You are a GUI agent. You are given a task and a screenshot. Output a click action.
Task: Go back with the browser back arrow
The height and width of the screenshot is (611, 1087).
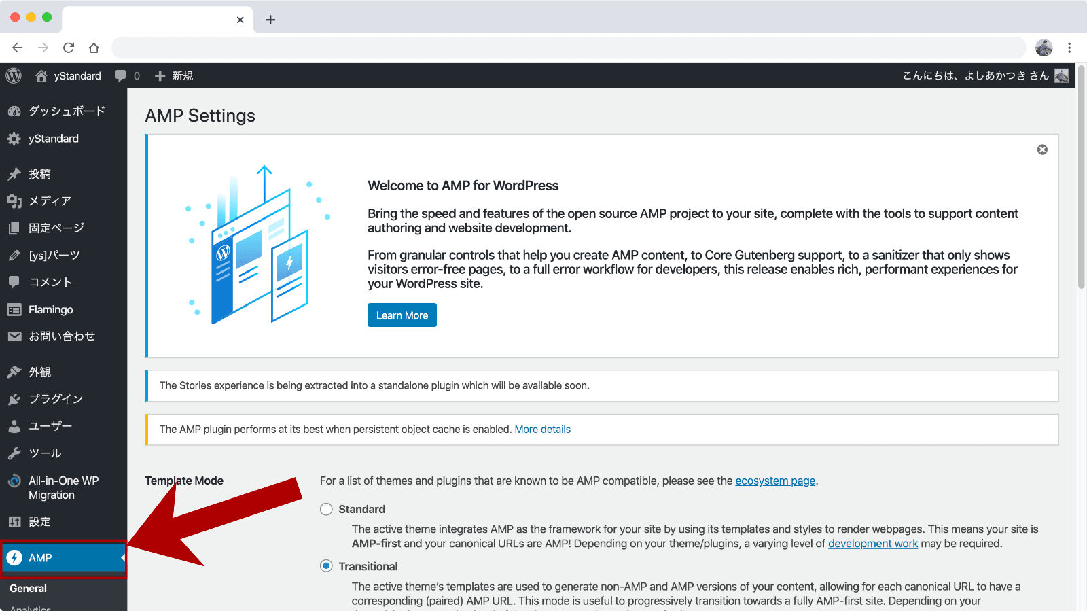click(x=18, y=48)
